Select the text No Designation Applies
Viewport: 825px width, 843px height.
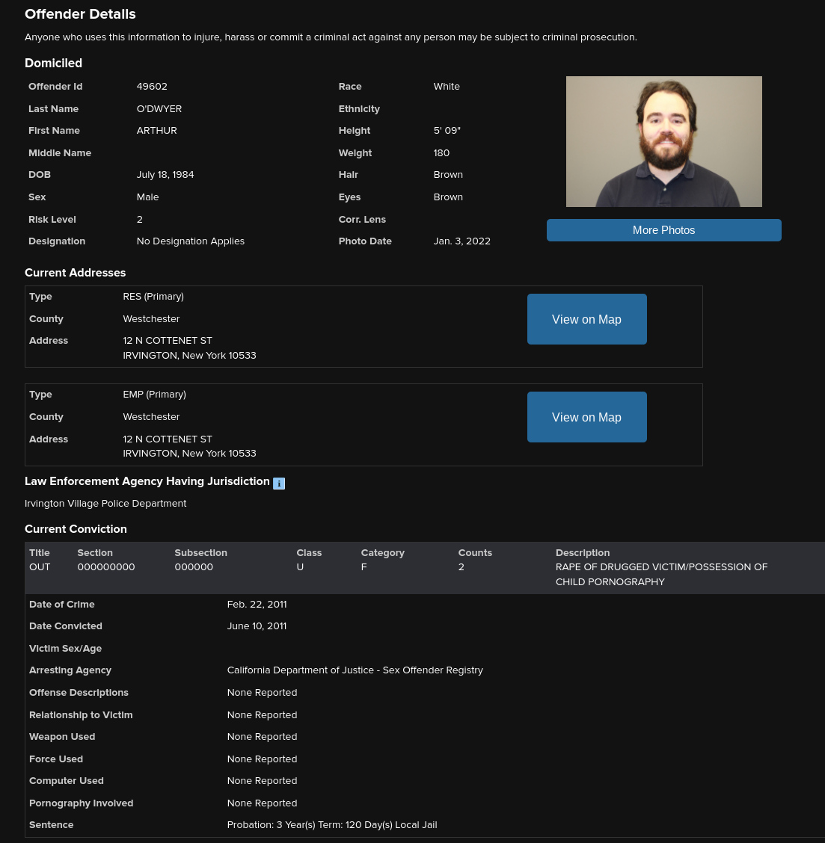[191, 241]
